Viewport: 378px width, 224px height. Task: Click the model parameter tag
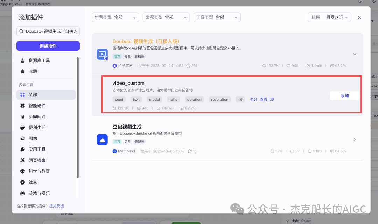[155, 99]
